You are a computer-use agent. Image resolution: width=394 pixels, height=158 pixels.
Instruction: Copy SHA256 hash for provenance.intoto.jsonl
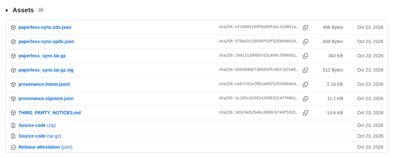pos(305,85)
